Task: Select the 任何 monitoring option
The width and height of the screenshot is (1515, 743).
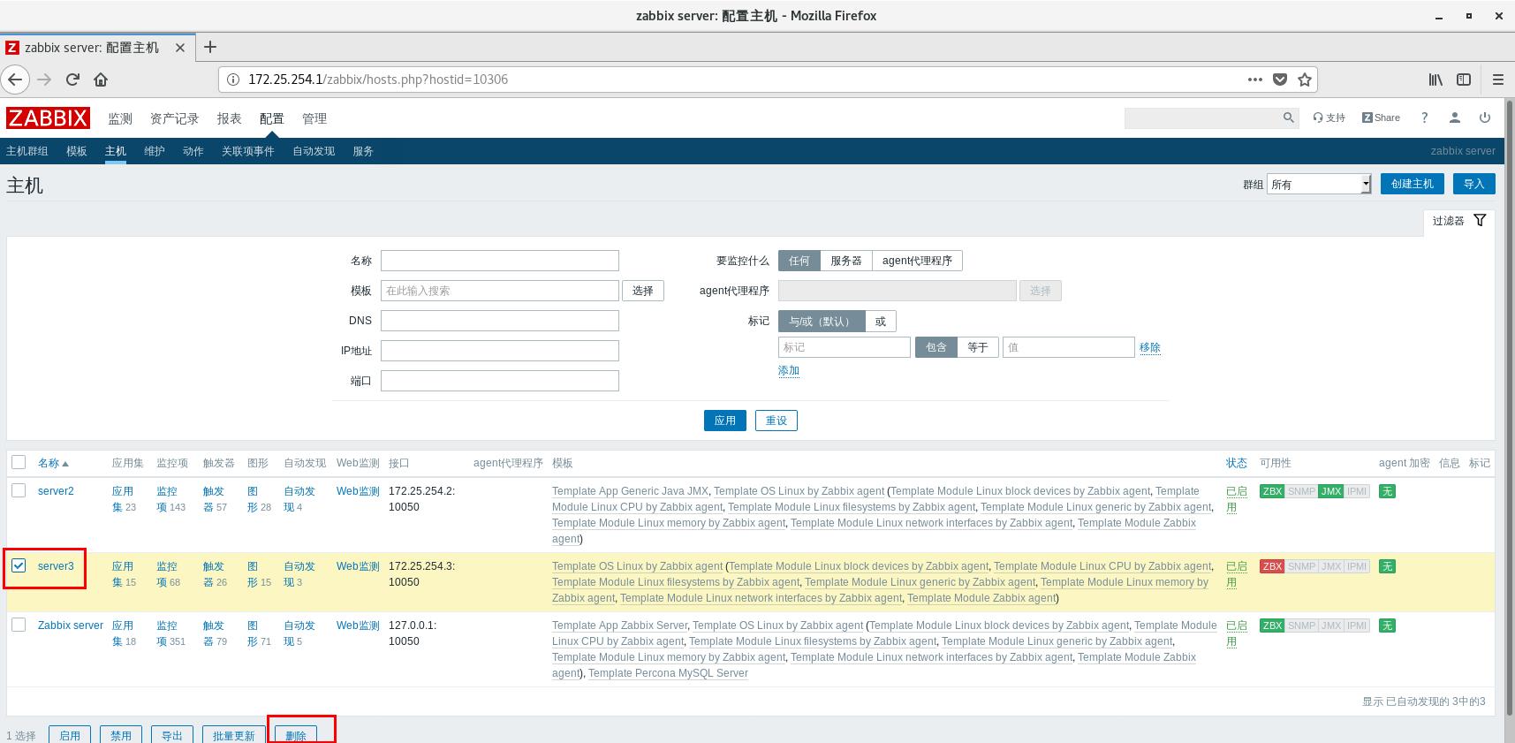Action: [799, 261]
